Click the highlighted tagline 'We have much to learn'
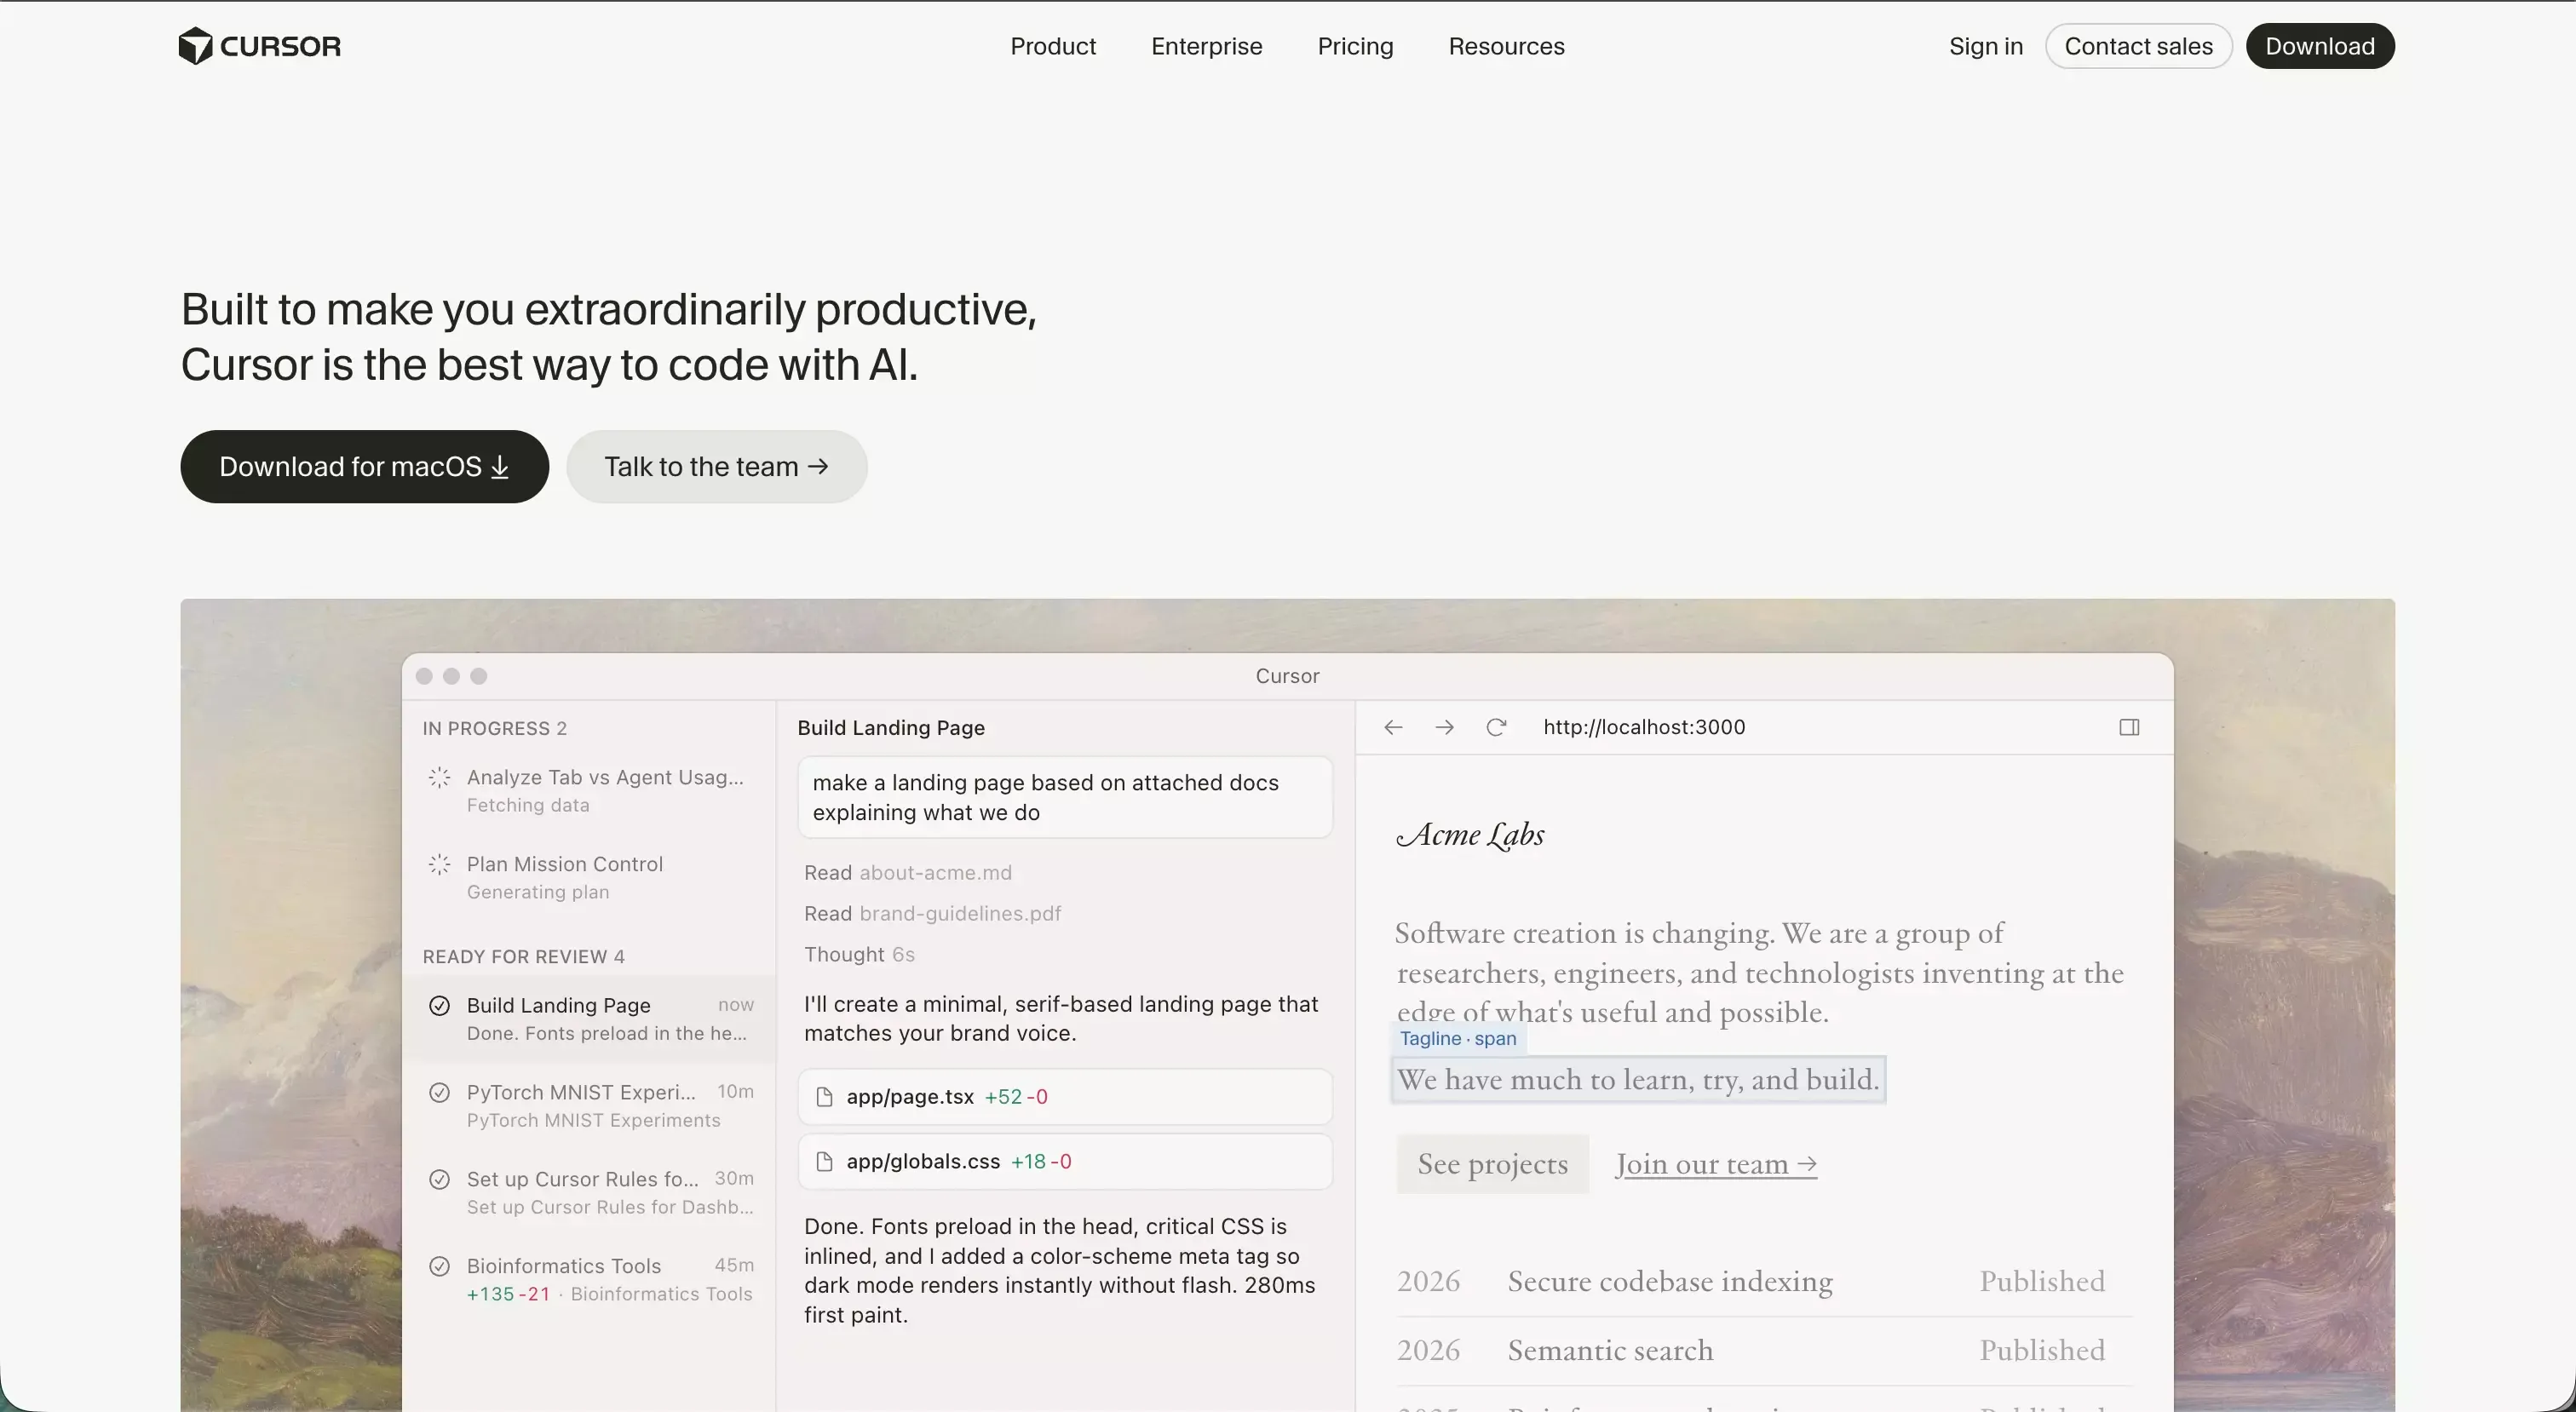 (x=1638, y=1080)
